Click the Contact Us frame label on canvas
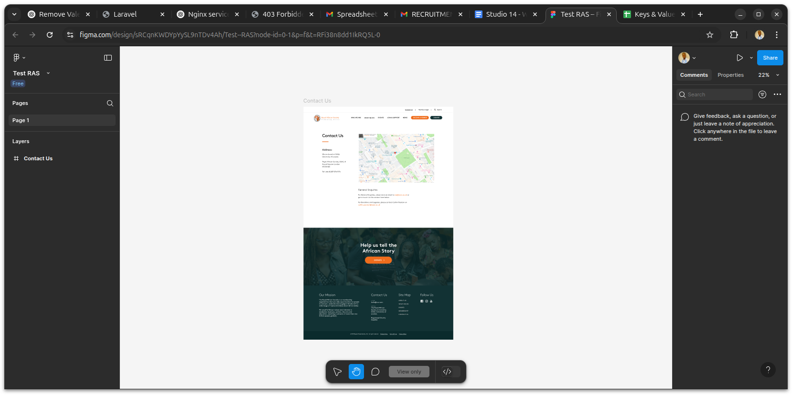 [x=317, y=101]
